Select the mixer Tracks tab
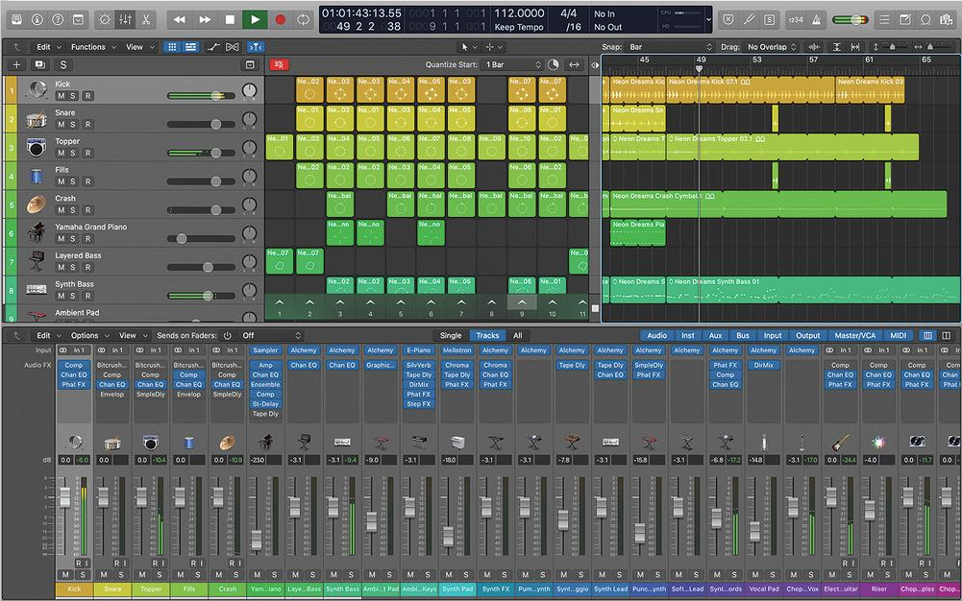 488,335
